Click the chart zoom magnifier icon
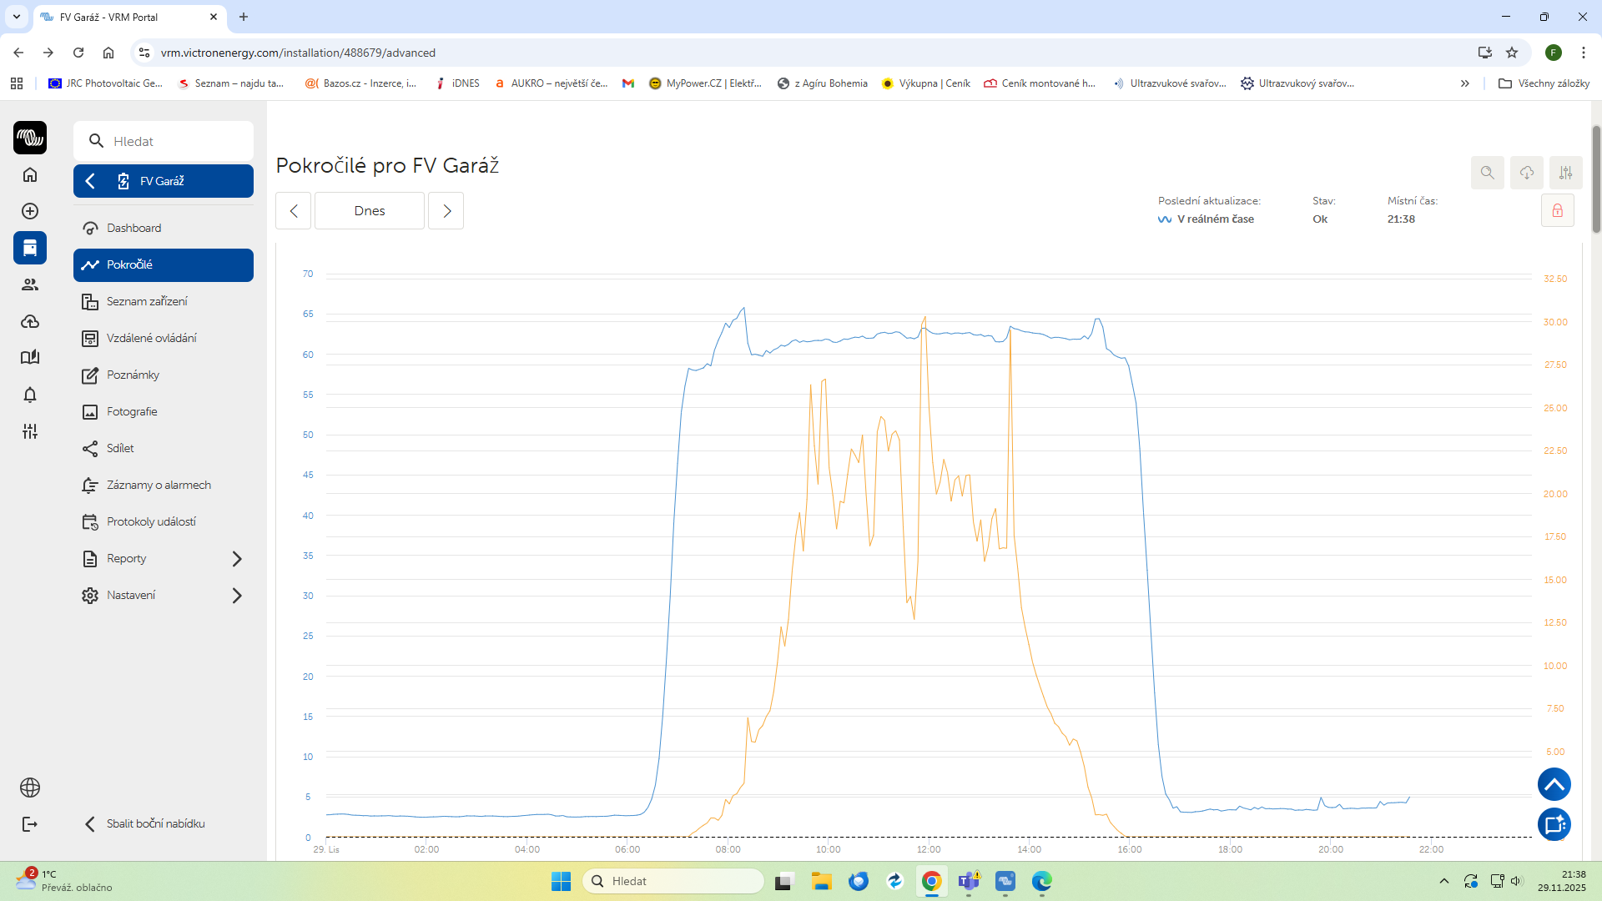Screen dimensions: 1602x901 (1487, 173)
